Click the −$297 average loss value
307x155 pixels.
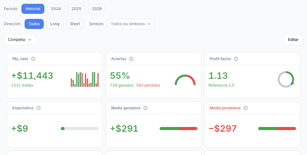tap(223, 129)
